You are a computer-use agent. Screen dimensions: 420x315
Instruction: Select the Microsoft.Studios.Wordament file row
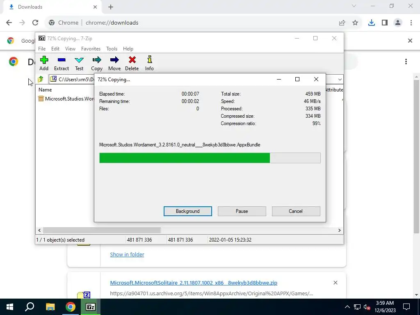[66, 99]
